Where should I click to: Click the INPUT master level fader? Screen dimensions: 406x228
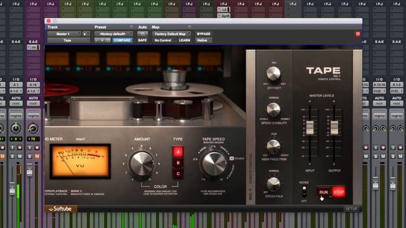click(310, 127)
